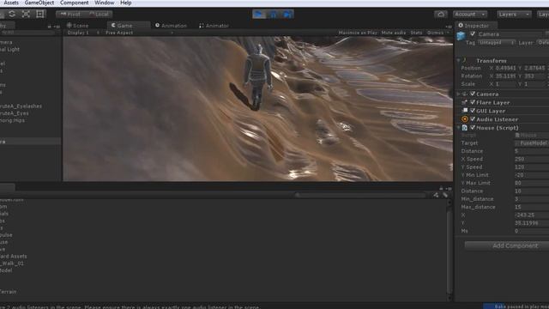Switch to the Scene tab
This screenshot has height=309, width=549.
(78, 26)
